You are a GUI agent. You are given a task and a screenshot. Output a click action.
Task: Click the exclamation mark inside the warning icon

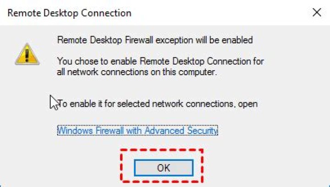27,55
